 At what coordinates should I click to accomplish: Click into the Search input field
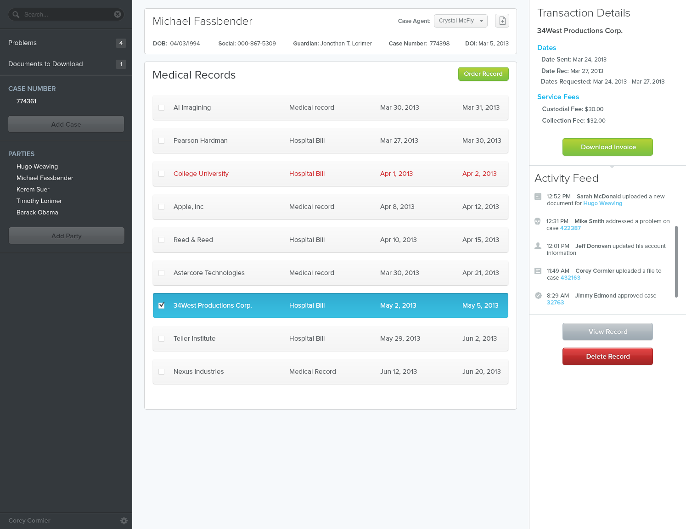[67, 14]
